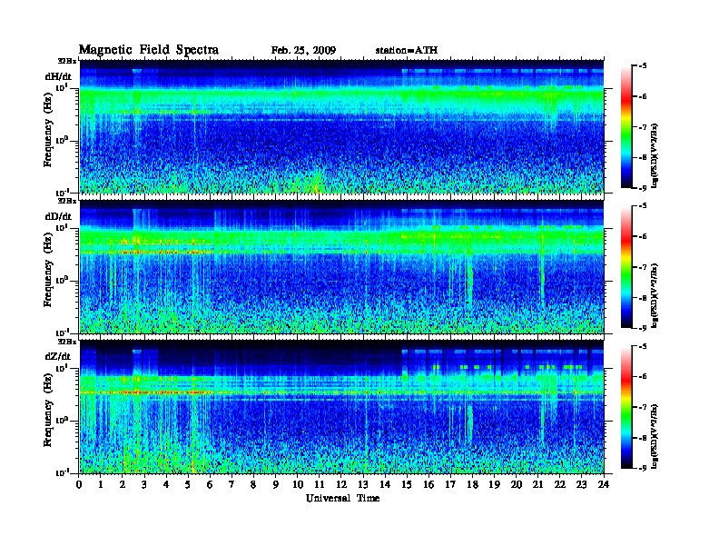Click the "-5" value on dH/dt color scale
The height and width of the screenshot is (556, 719).
click(x=643, y=66)
